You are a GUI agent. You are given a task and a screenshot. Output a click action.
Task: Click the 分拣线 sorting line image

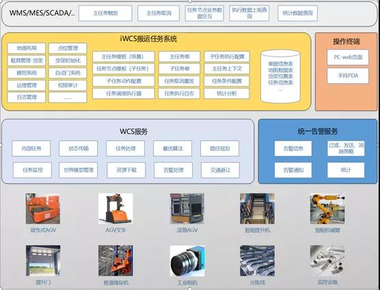257,261
